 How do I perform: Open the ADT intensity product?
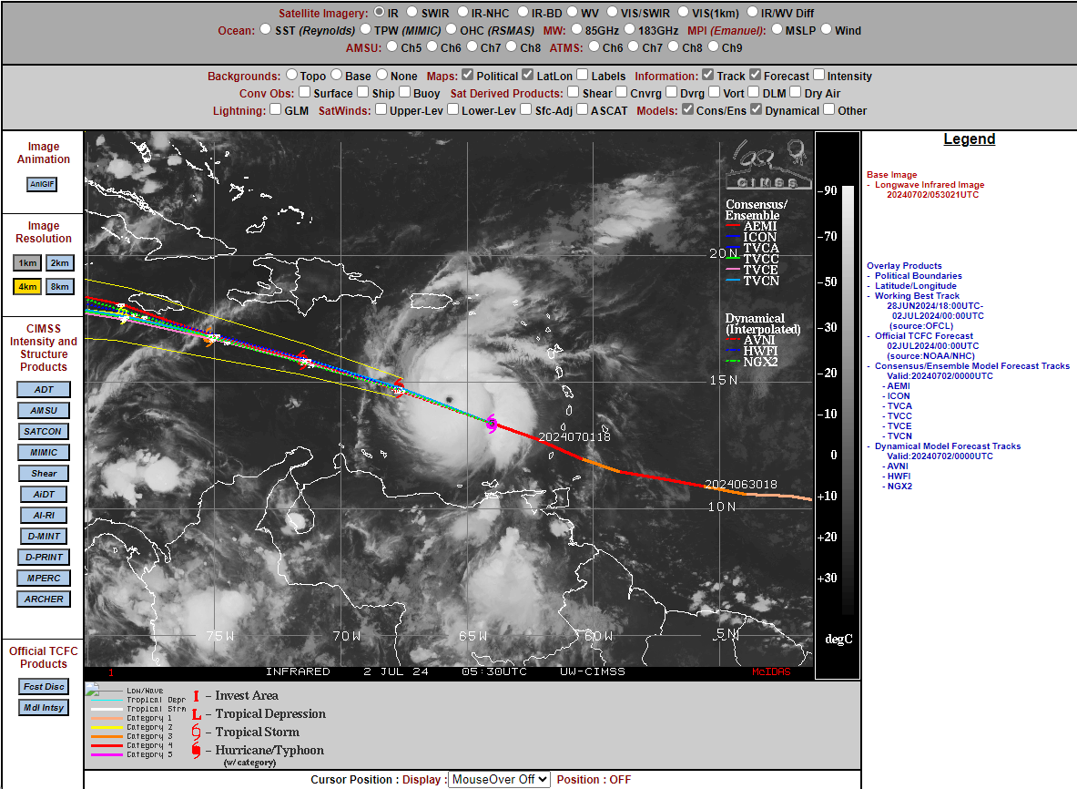44,390
